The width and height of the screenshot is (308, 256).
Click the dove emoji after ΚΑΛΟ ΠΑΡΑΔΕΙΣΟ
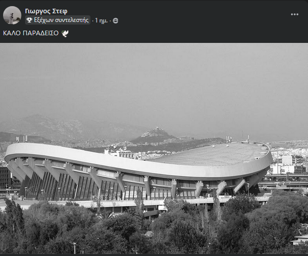point(65,33)
